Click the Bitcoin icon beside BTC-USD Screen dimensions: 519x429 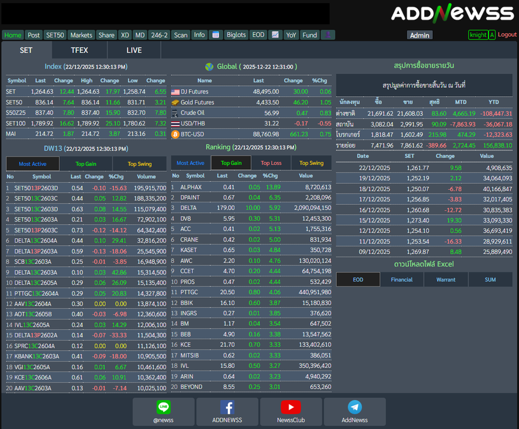click(x=176, y=134)
